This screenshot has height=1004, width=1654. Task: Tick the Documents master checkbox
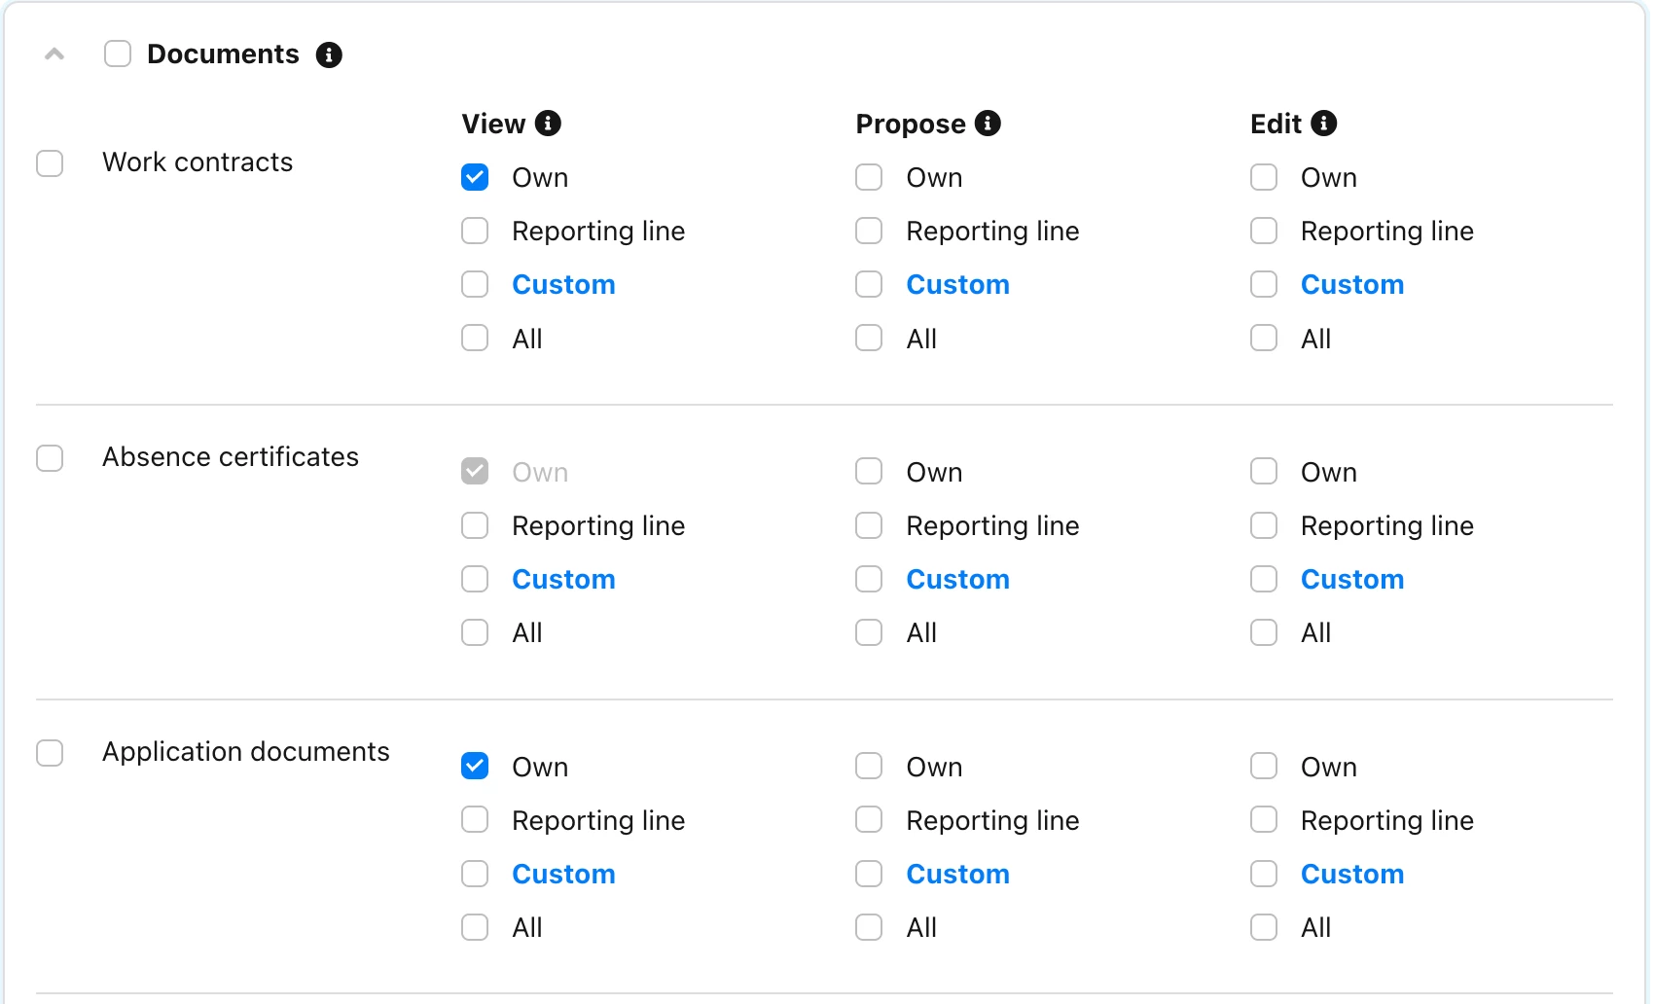point(118,54)
